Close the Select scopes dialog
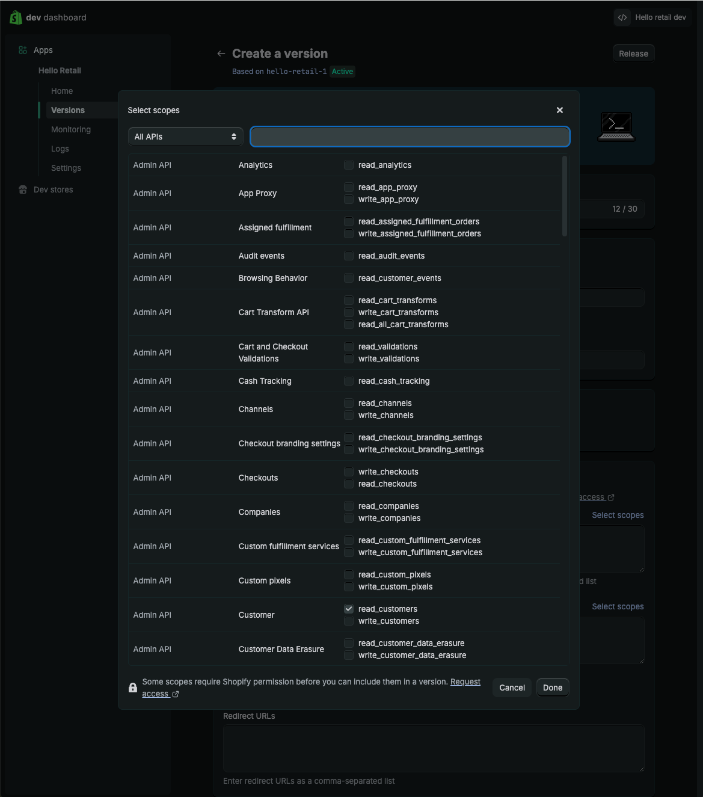 559,110
